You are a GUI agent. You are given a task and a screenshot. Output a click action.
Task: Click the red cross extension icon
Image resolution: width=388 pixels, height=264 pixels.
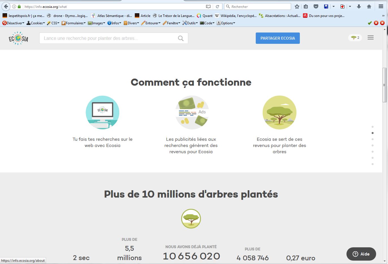point(343,7)
